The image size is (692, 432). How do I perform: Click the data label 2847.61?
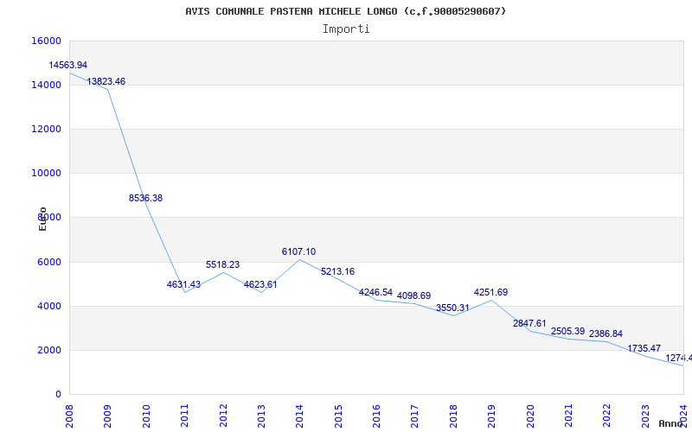pos(529,324)
